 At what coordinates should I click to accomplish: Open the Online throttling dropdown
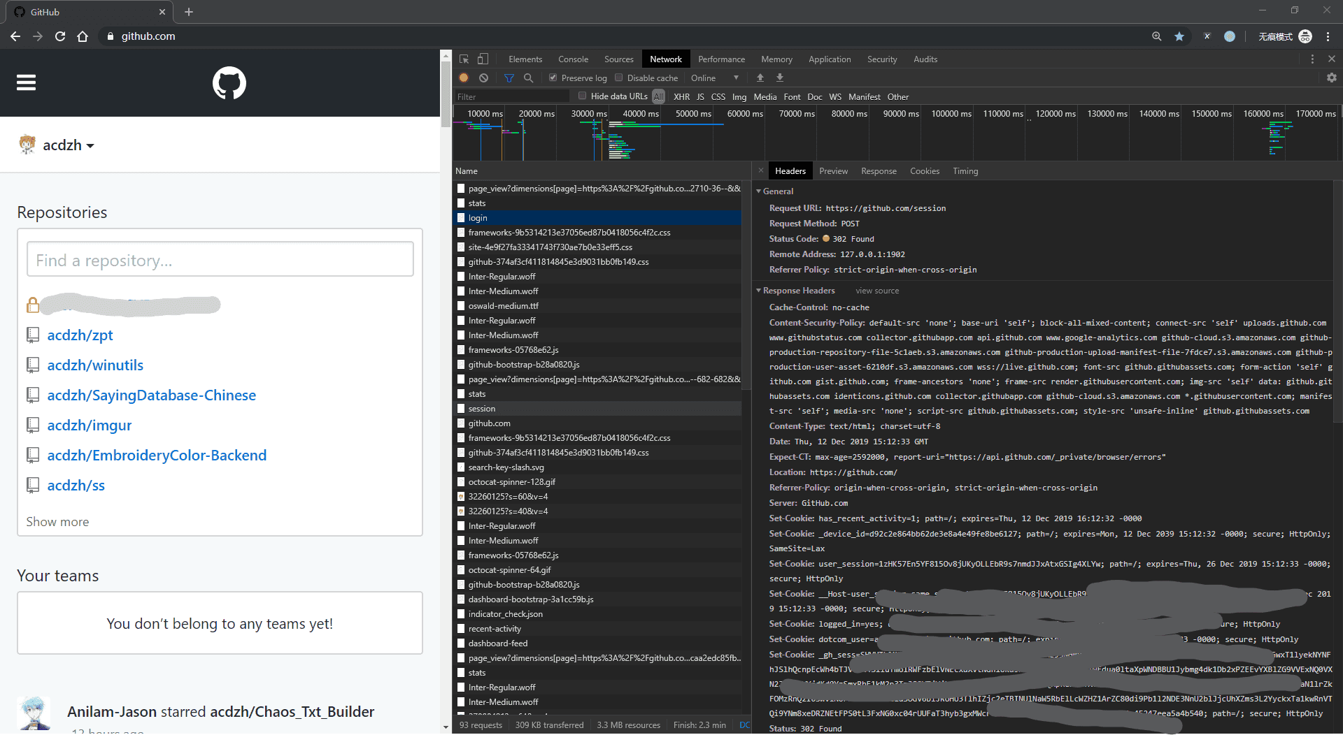714,78
